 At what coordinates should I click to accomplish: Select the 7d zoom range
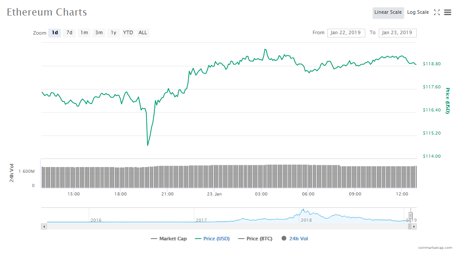click(69, 32)
